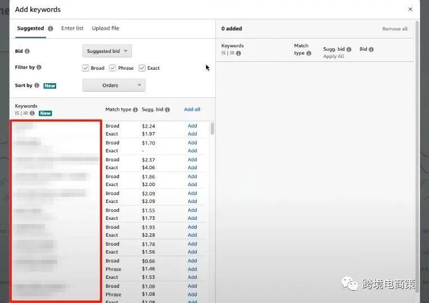Add the Broad keyword with $0.86 bid

coord(193,261)
